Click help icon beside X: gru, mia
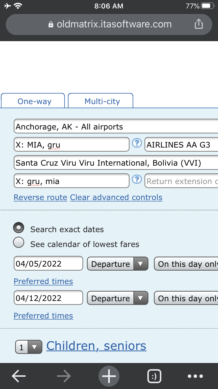The height and width of the screenshot is (389, 218). click(x=137, y=179)
